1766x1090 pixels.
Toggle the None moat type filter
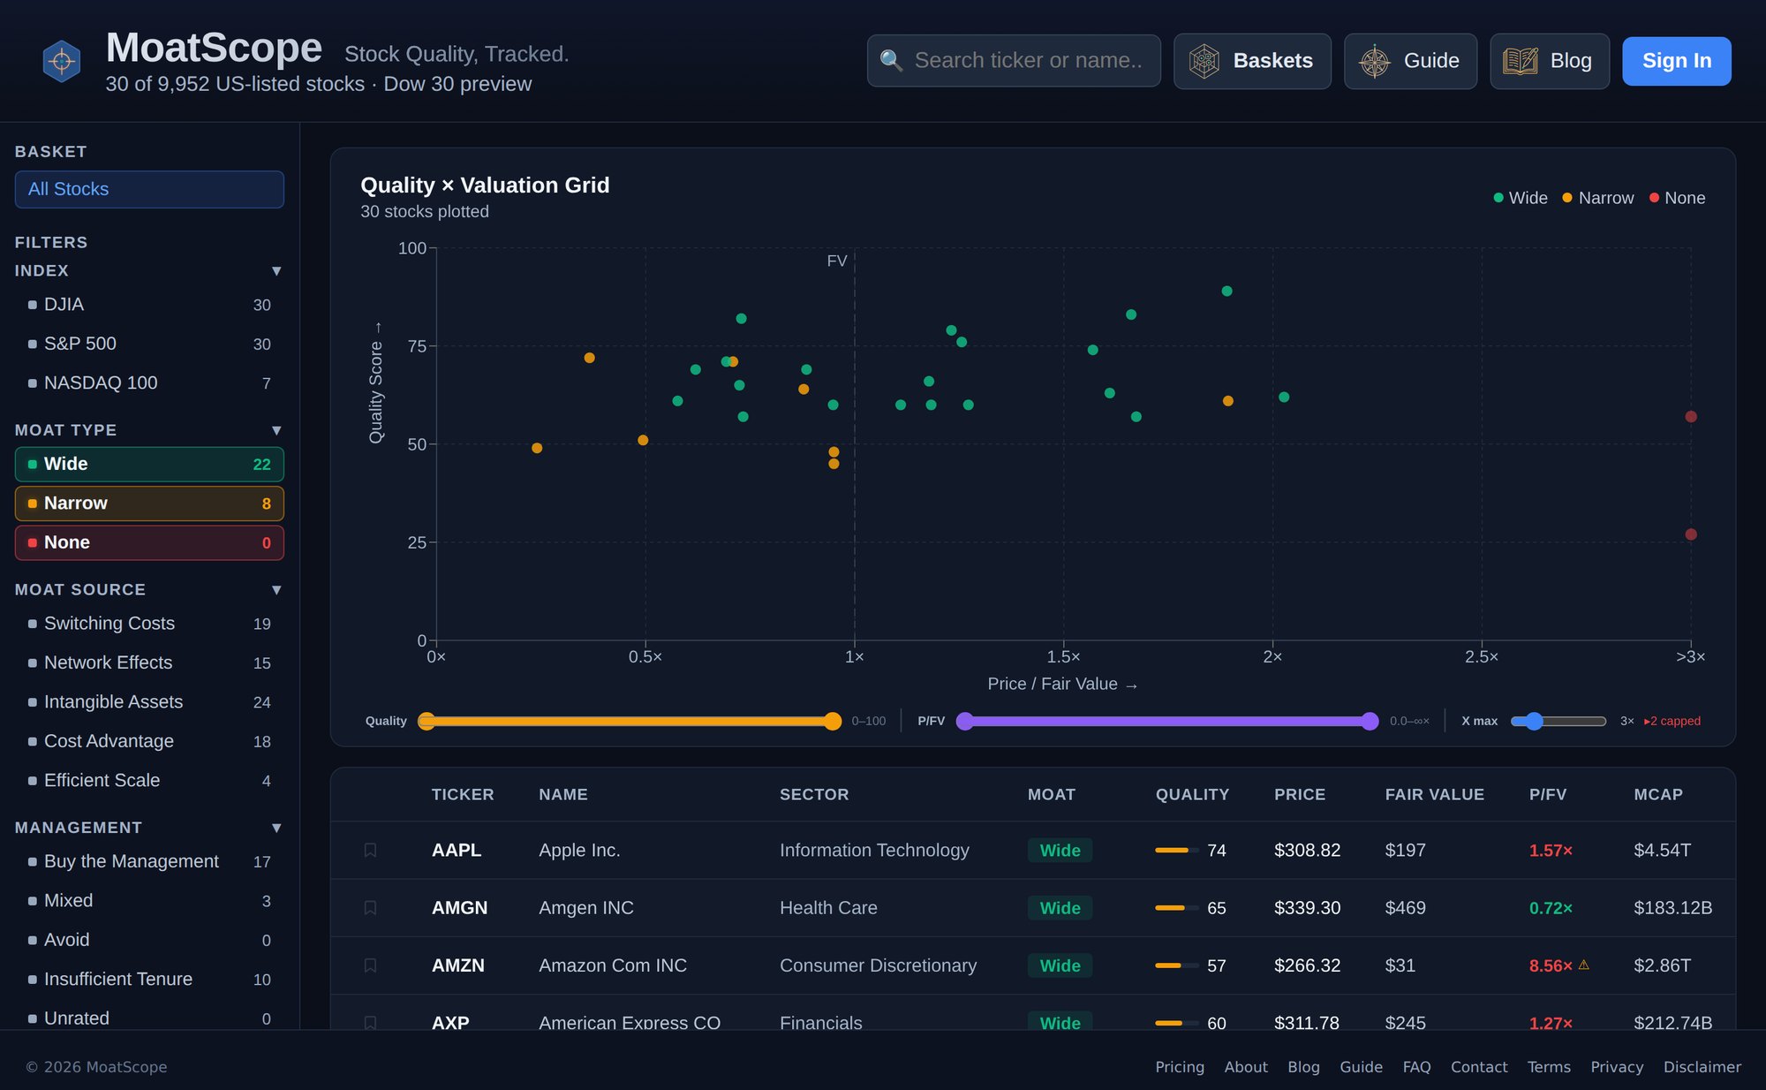(x=149, y=542)
